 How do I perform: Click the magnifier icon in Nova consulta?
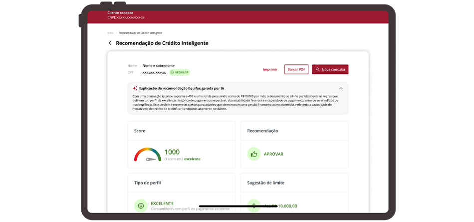click(318, 69)
